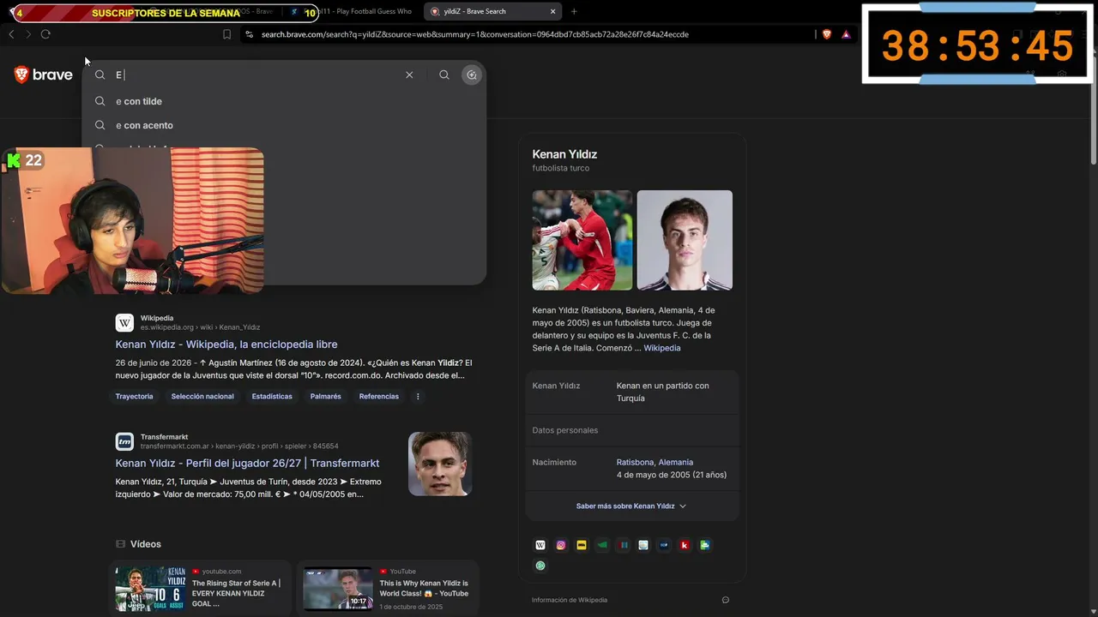Open the Brave Shields lion icon
The width and height of the screenshot is (1098, 617).
(827, 34)
